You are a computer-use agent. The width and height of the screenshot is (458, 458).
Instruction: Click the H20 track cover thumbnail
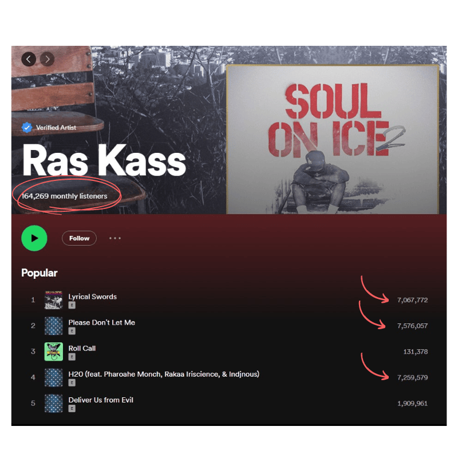tap(54, 377)
